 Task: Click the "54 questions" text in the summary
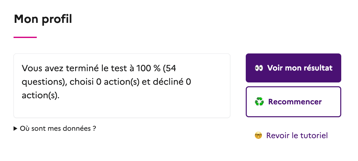point(43,82)
